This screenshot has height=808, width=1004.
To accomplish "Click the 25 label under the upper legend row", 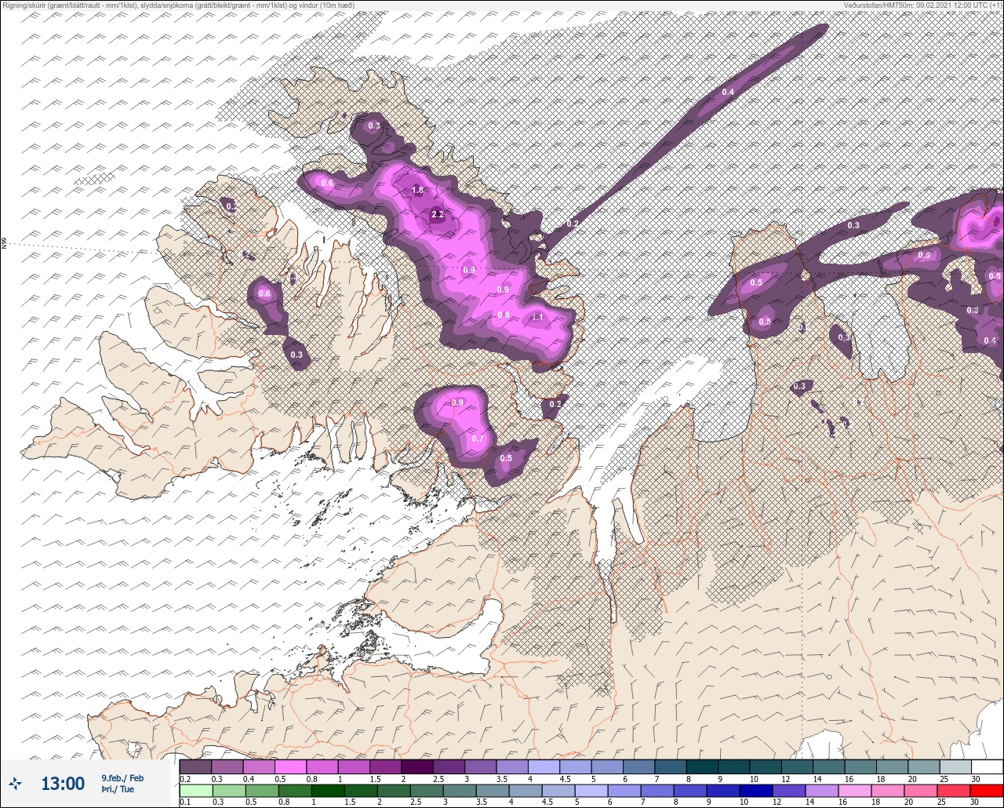I will pyautogui.click(x=944, y=778).
